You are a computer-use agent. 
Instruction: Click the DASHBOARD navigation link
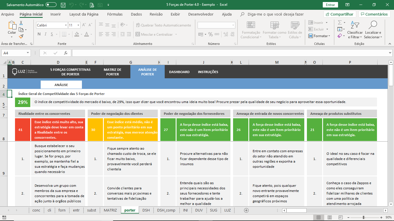pos(179,72)
